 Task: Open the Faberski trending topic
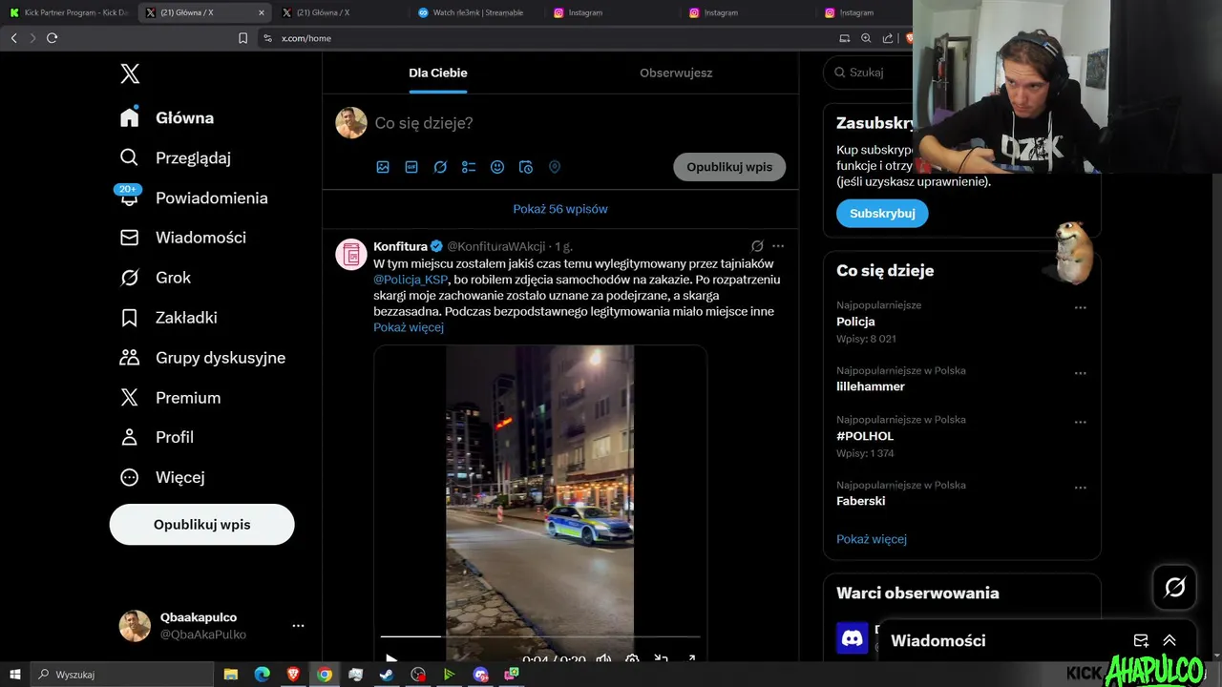pos(861,501)
